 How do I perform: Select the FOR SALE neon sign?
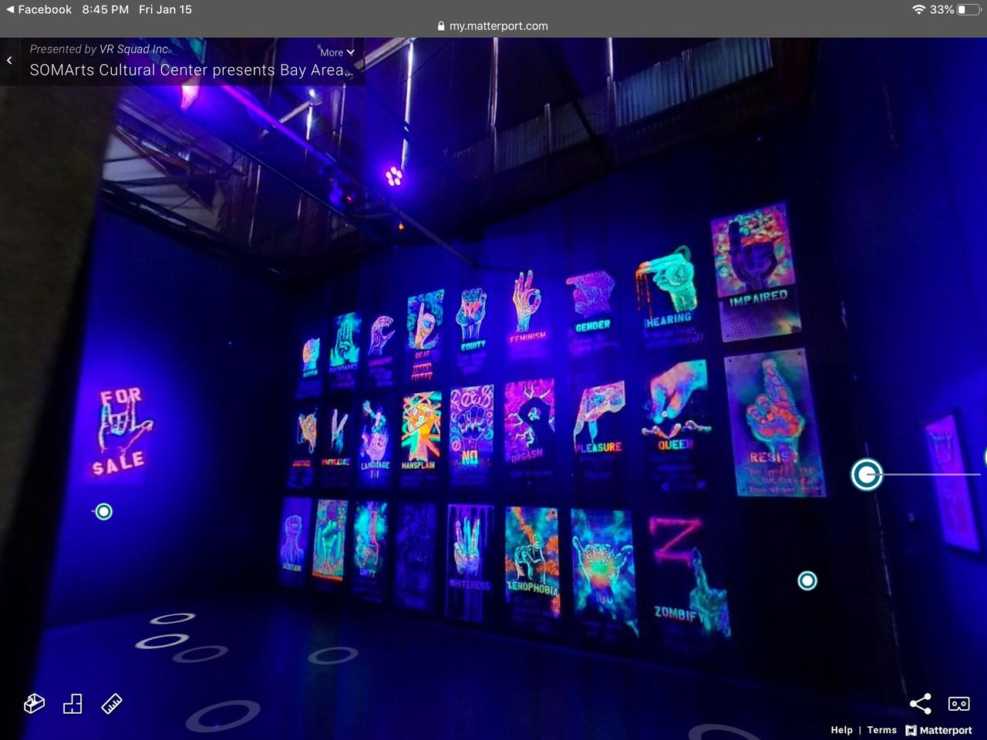121,432
